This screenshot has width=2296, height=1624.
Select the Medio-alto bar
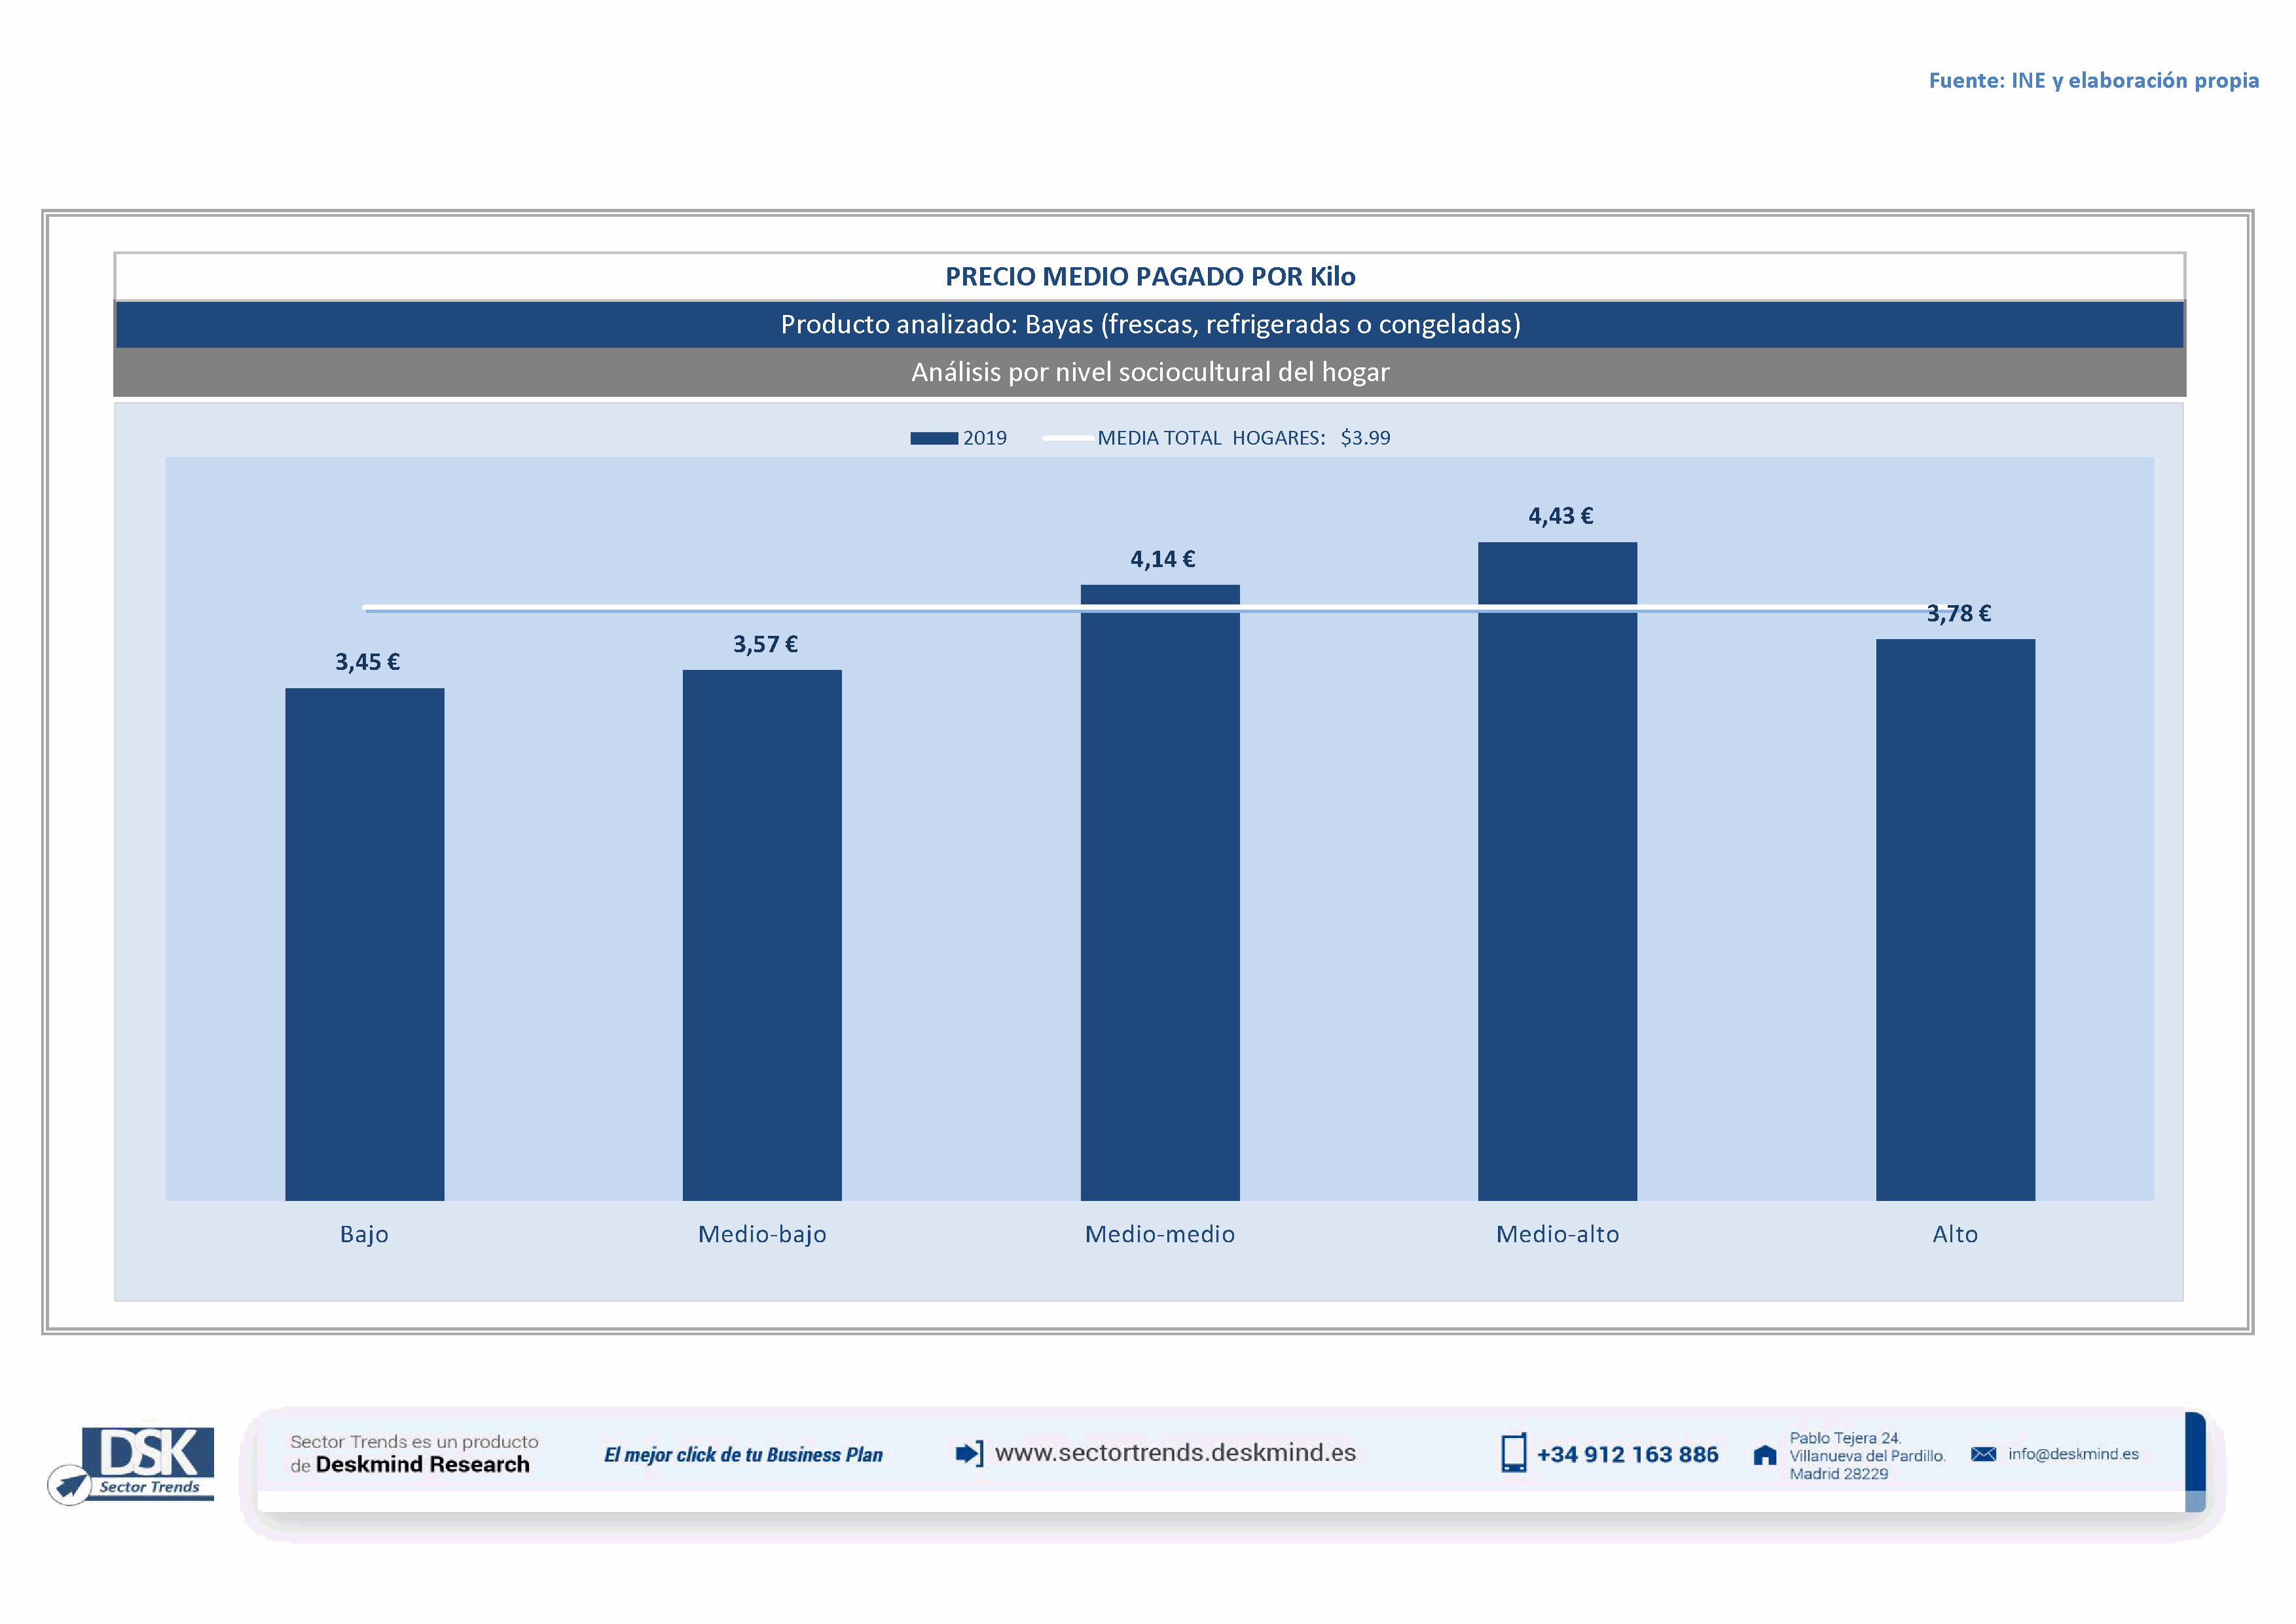tap(1557, 870)
